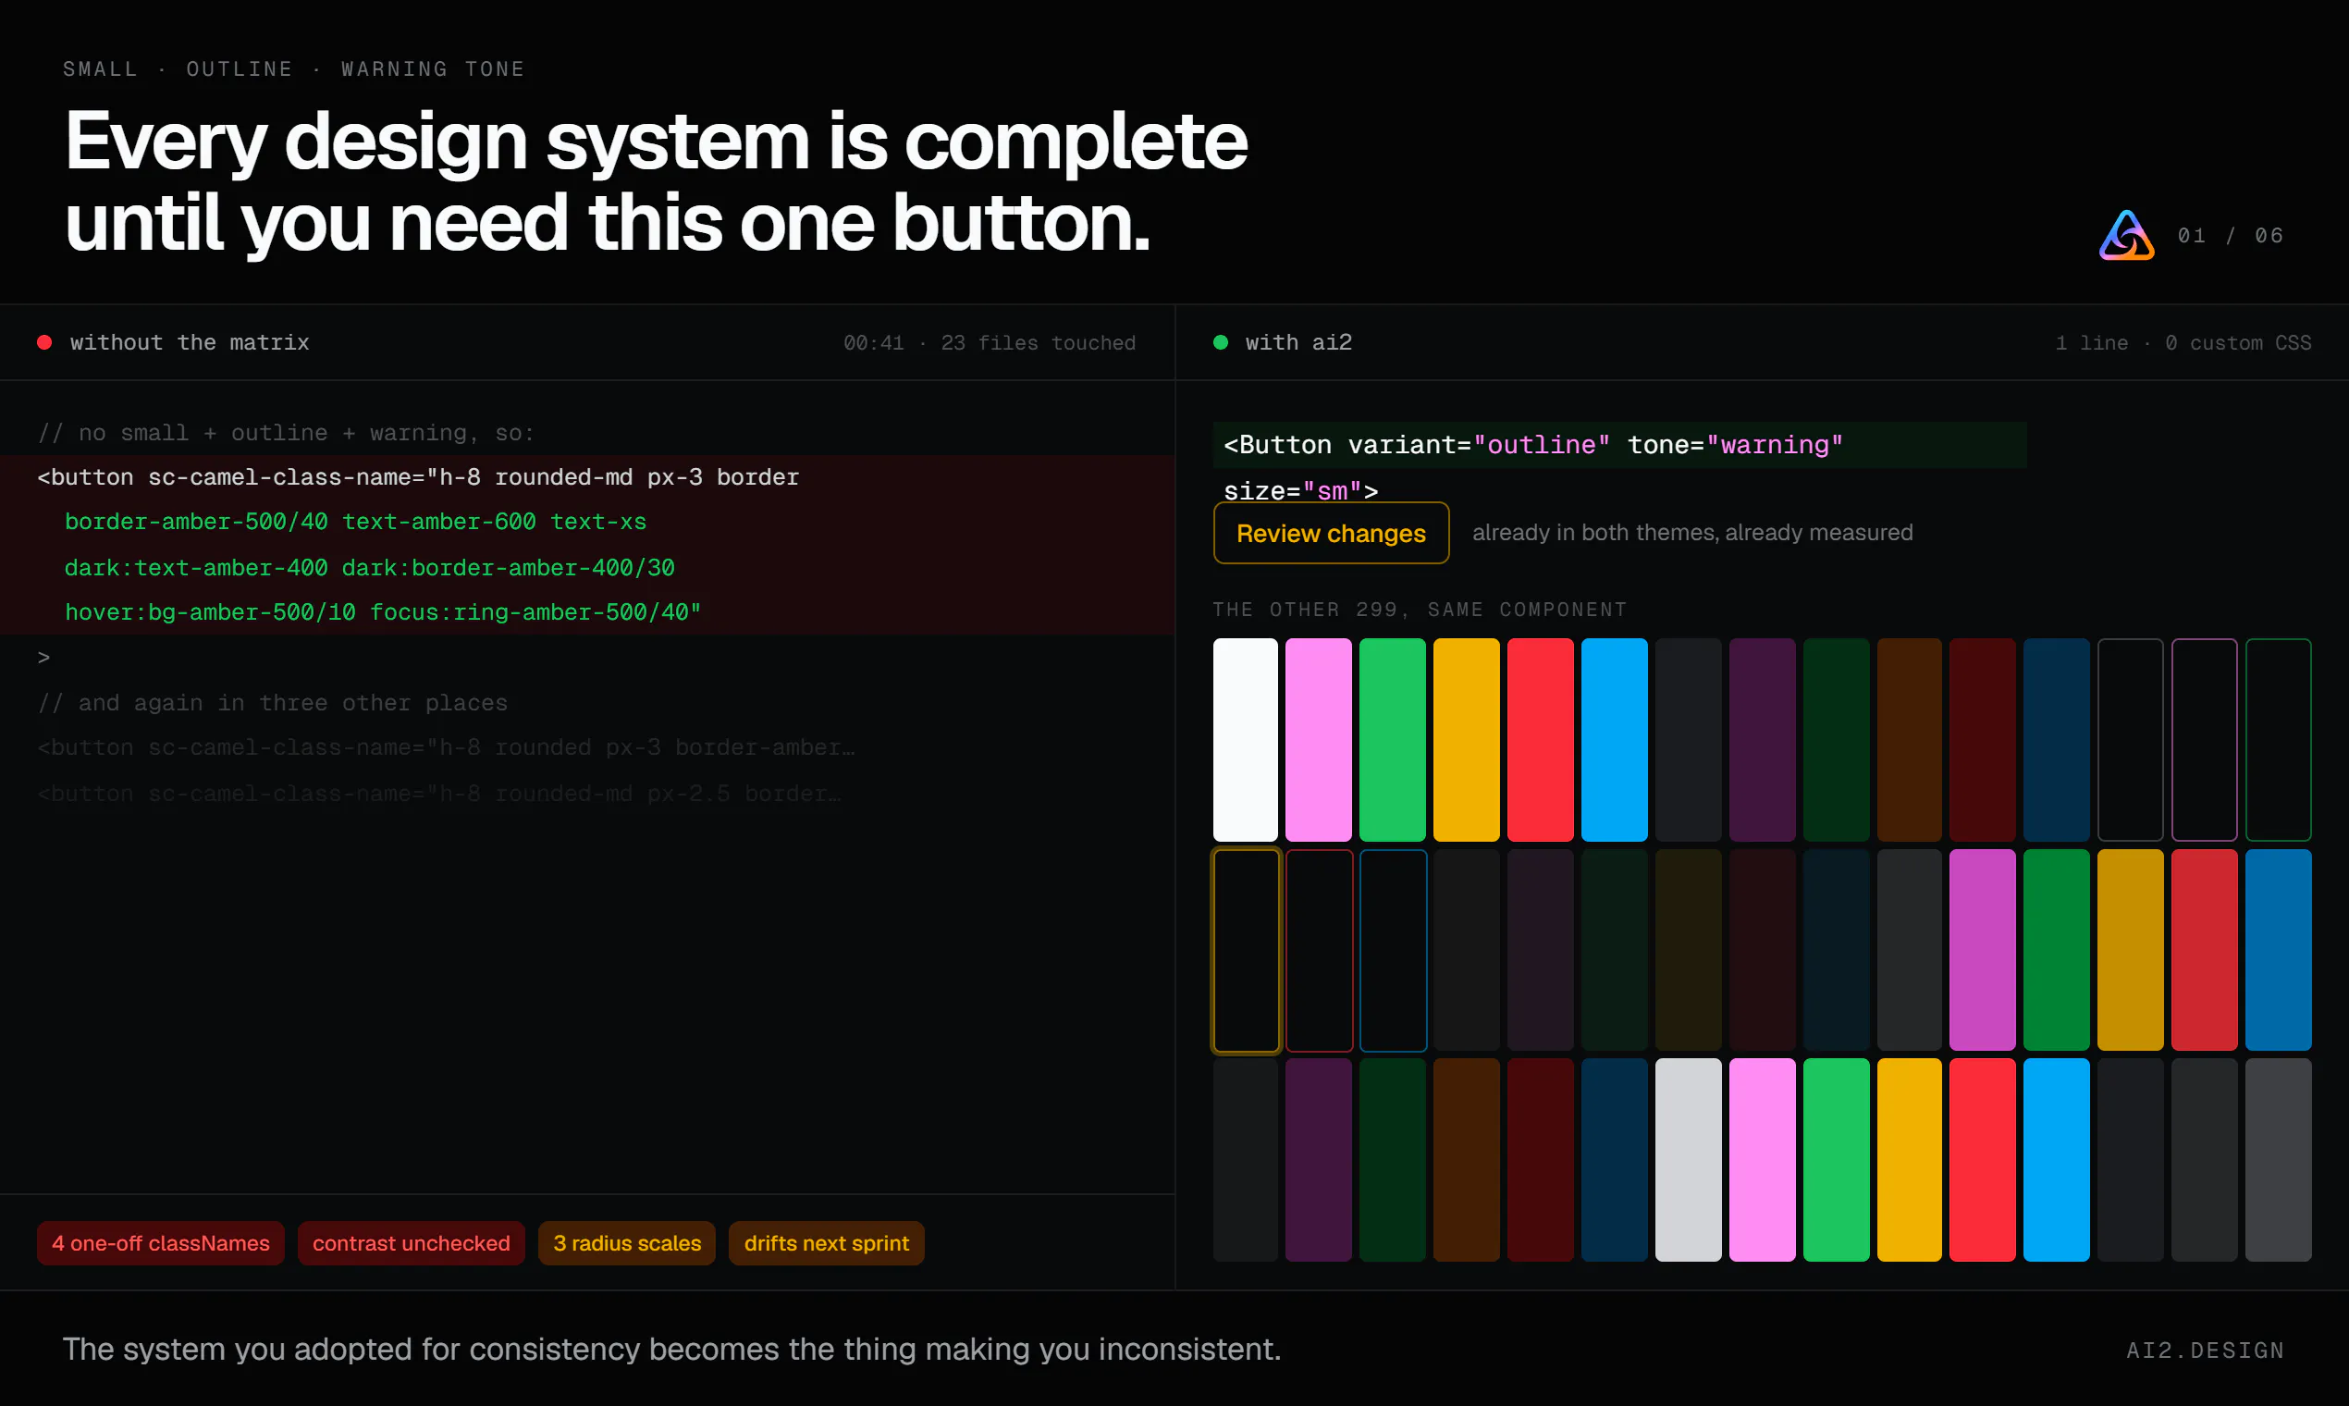
Task: Click the red status dot beside 'without the matrix'
Action: pos(44,342)
